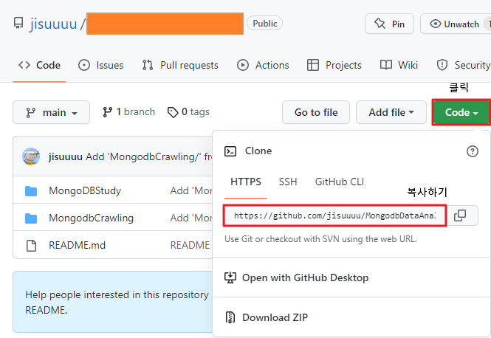View the 0 tags link
This screenshot has height=338, width=491.
click(x=188, y=112)
